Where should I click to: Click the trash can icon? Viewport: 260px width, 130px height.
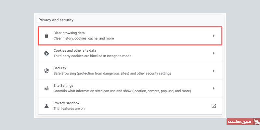pos(46,36)
